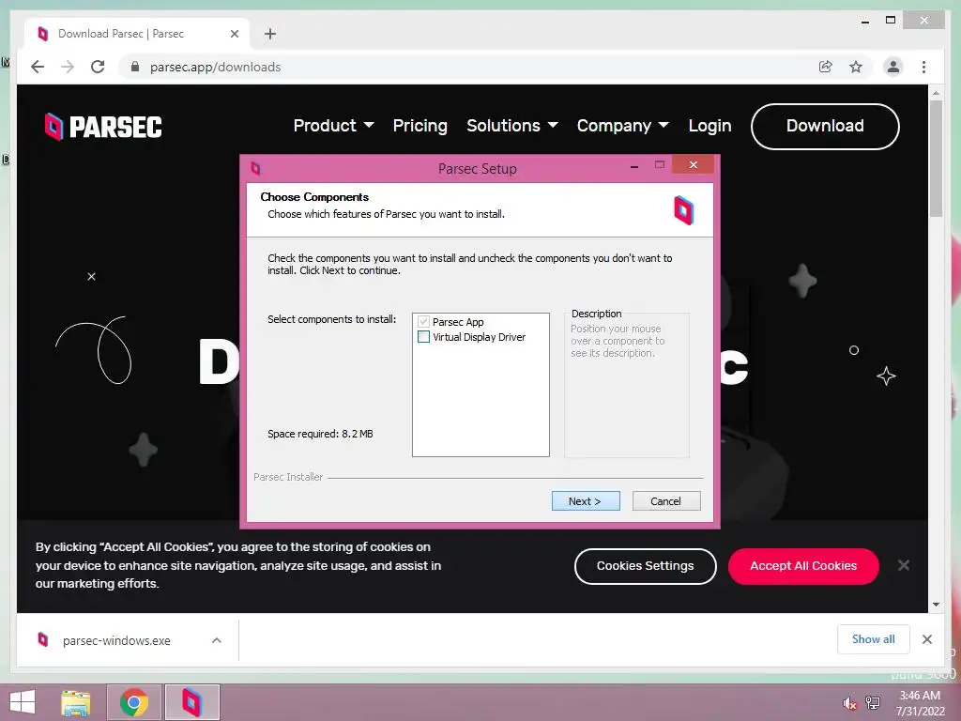This screenshot has width=961, height=721.
Task: Toggle the Parsec App checkbox
Action: (423, 322)
